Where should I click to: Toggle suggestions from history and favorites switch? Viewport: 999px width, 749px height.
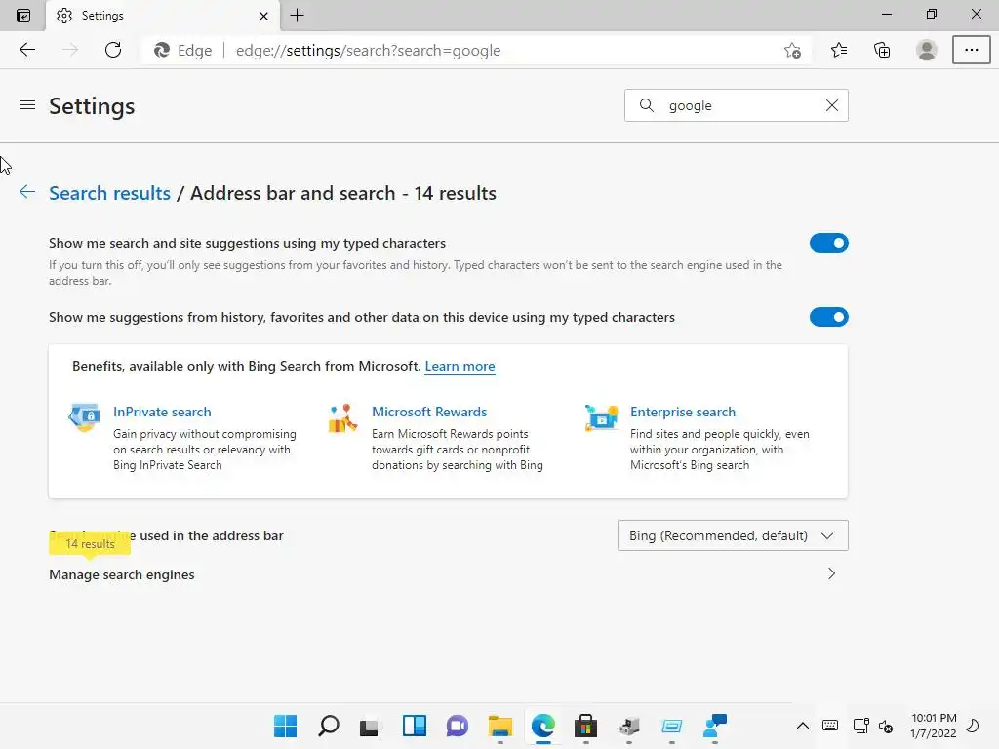(828, 317)
